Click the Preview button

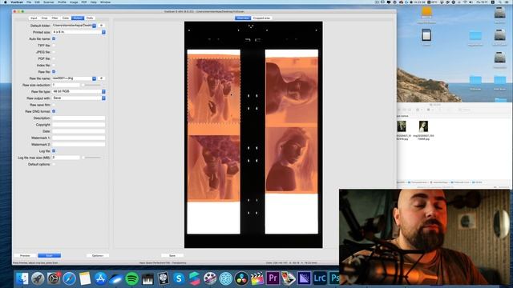click(25, 256)
